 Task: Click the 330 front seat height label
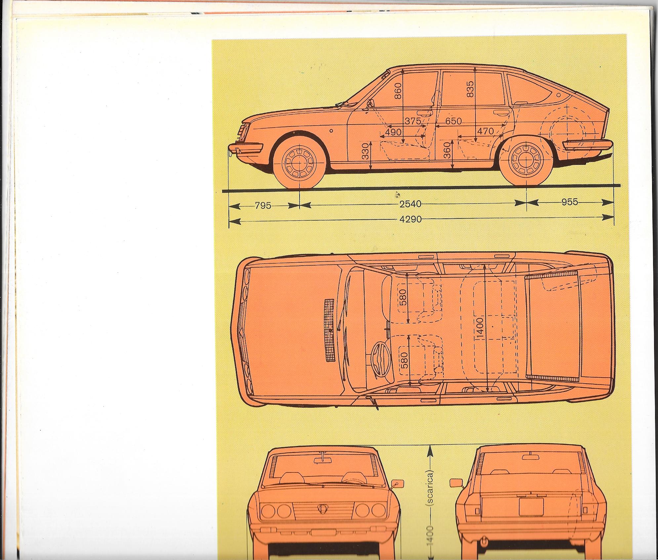tap(365, 152)
